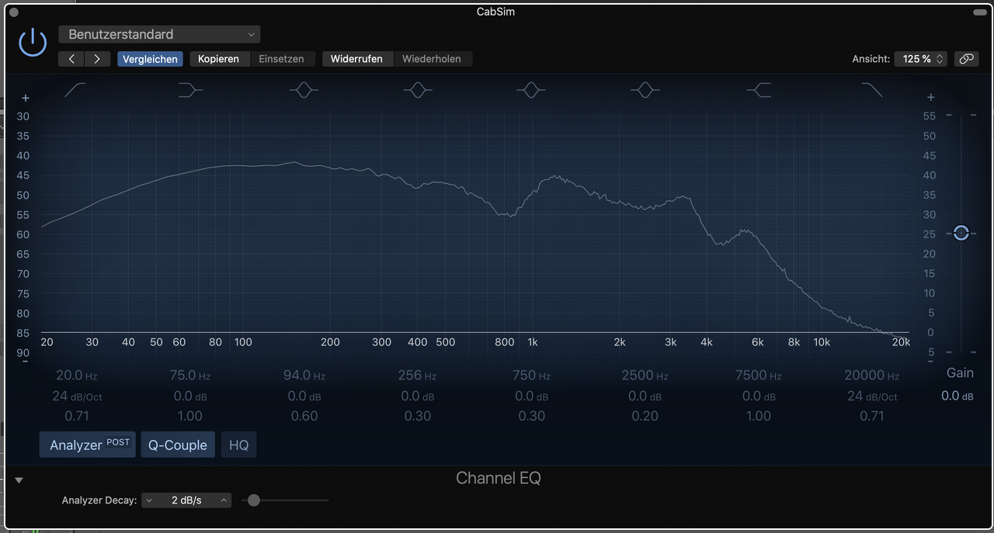Enable the high shelf filter band icon
This screenshot has height=533, width=994.
coord(759,90)
